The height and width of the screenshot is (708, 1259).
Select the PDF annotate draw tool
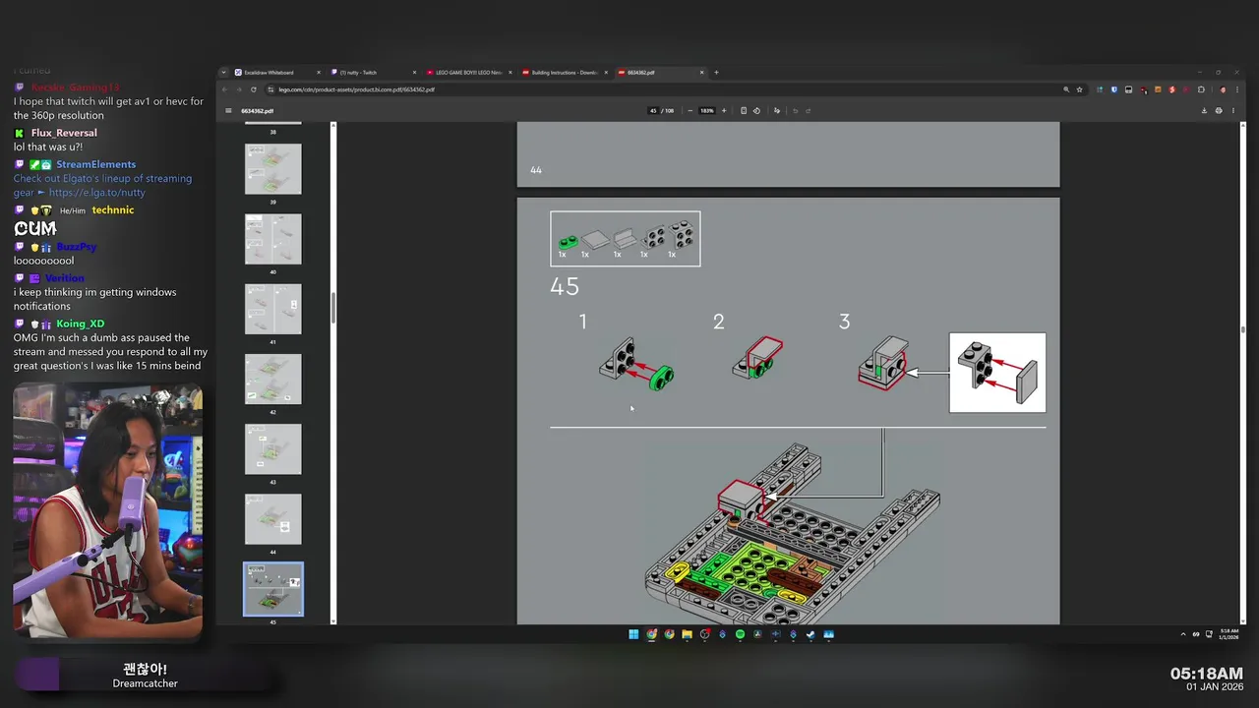click(777, 110)
